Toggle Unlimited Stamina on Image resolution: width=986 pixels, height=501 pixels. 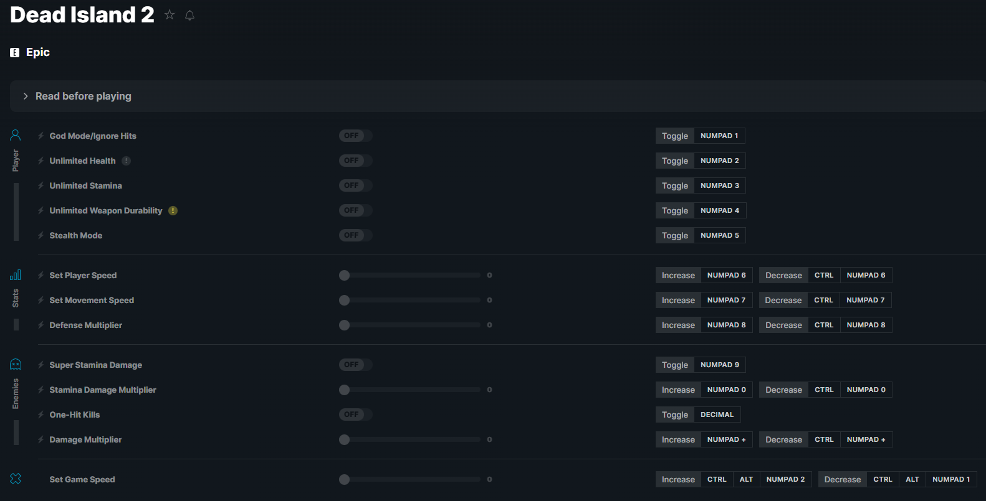pyautogui.click(x=355, y=185)
